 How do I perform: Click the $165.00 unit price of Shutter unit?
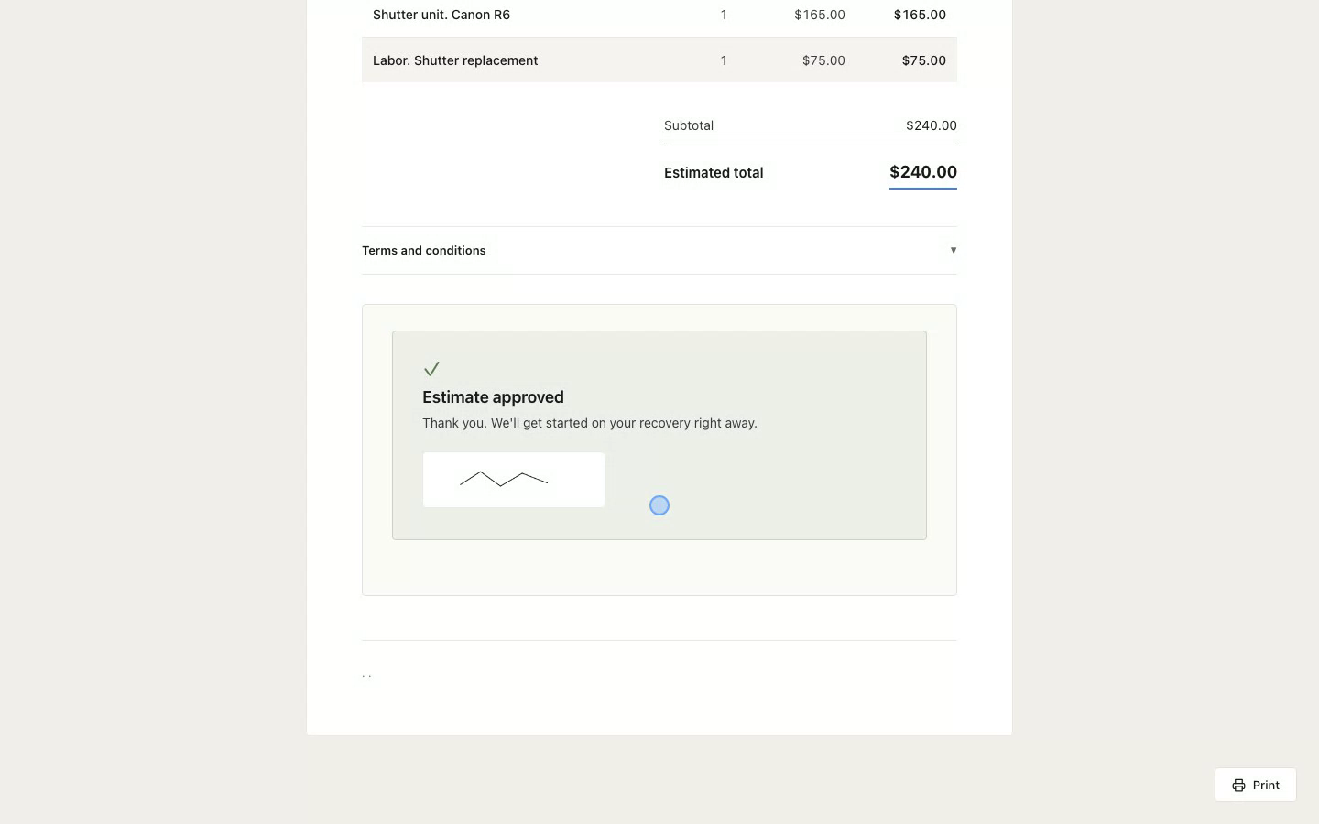coord(820,15)
